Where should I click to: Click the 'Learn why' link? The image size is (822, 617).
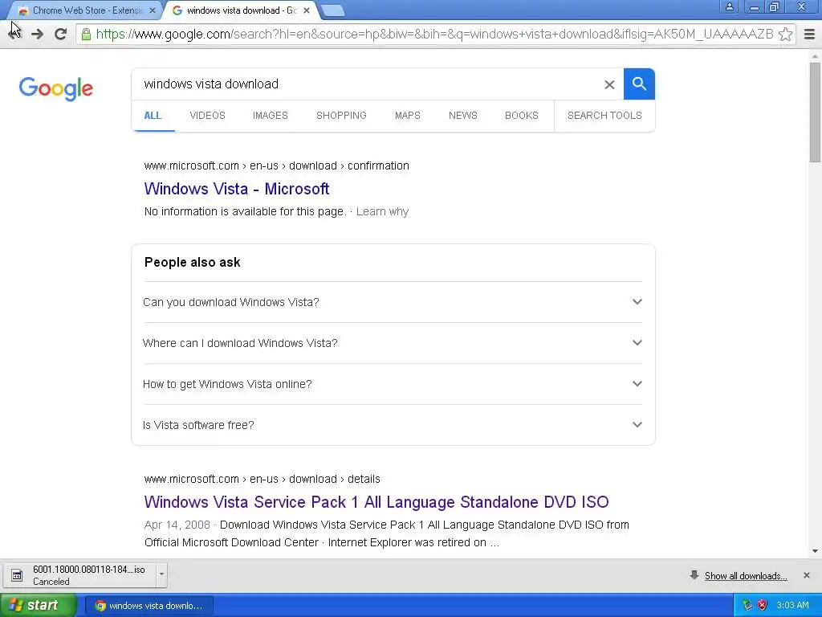(383, 211)
